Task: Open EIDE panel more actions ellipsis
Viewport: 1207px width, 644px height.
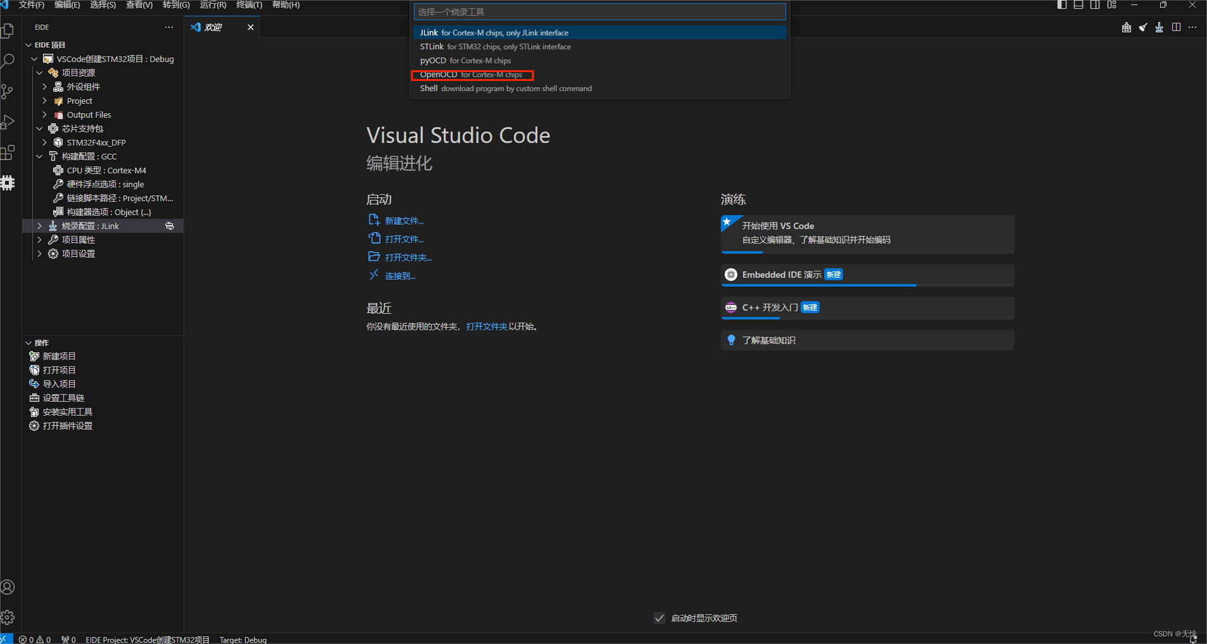Action: 169,27
